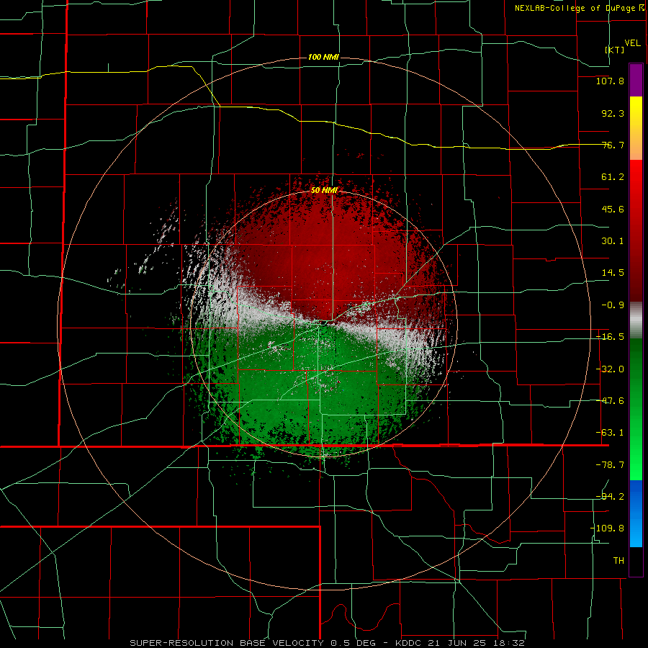Select the 14.5 legend value
The width and height of the screenshot is (648, 648).
click(x=613, y=273)
